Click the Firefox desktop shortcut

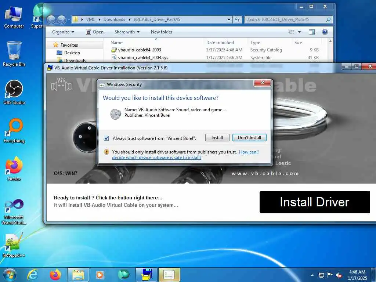pos(14,169)
